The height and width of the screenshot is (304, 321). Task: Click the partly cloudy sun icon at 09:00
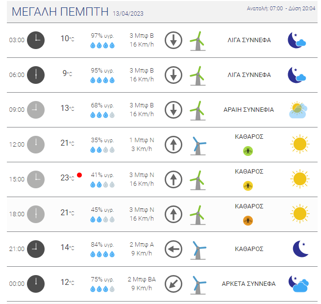(298, 110)
